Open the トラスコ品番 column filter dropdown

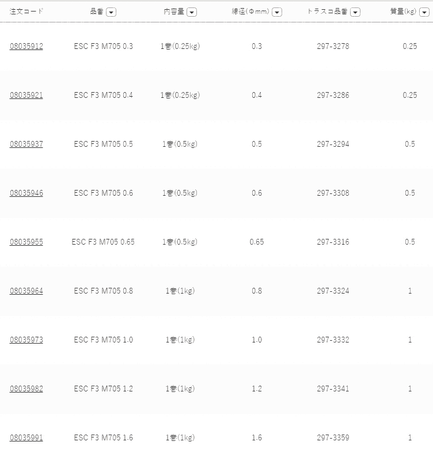click(355, 12)
